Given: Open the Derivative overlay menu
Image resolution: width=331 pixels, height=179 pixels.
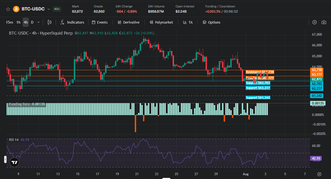Looking at the screenshot, I should click(129, 22).
